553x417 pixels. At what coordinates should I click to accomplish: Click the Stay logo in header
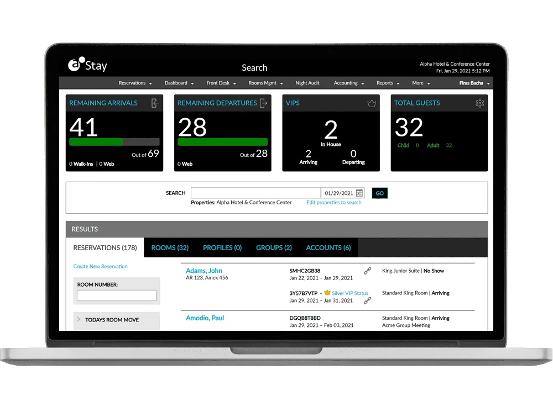coord(87,66)
